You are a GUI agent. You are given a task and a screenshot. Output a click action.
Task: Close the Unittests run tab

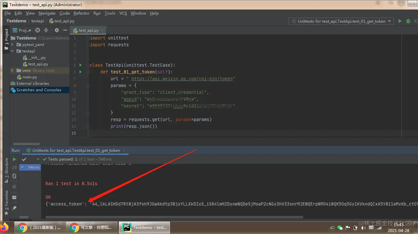(x=124, y=150)
